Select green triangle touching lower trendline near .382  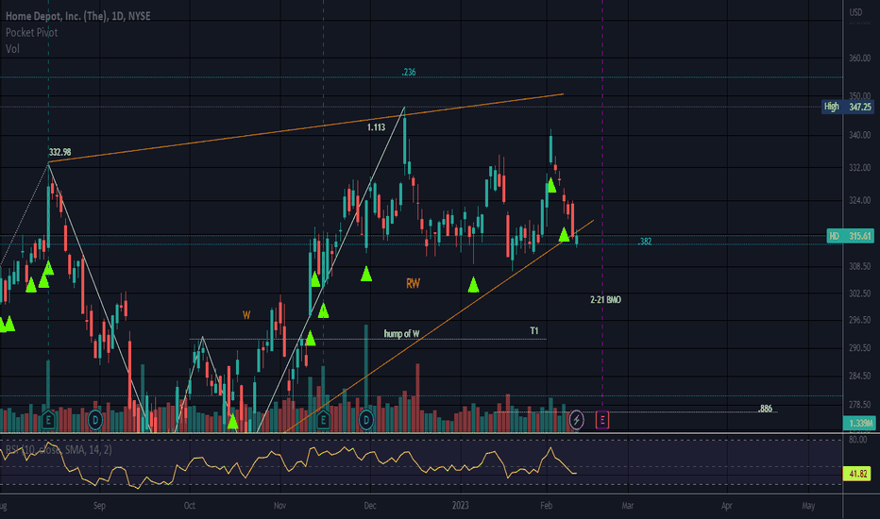pos(564,235)
